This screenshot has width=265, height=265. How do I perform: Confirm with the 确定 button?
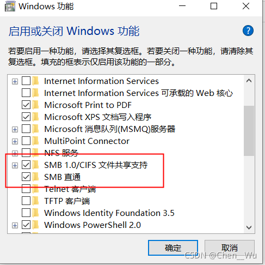pos(173,248)
